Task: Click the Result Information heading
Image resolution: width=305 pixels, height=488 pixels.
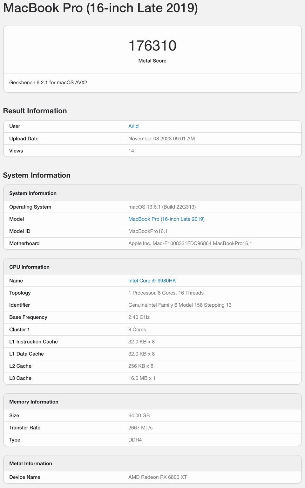Action: 35,111
